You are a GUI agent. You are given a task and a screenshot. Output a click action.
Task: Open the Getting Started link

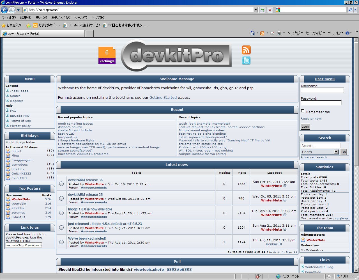pos(163,98)
